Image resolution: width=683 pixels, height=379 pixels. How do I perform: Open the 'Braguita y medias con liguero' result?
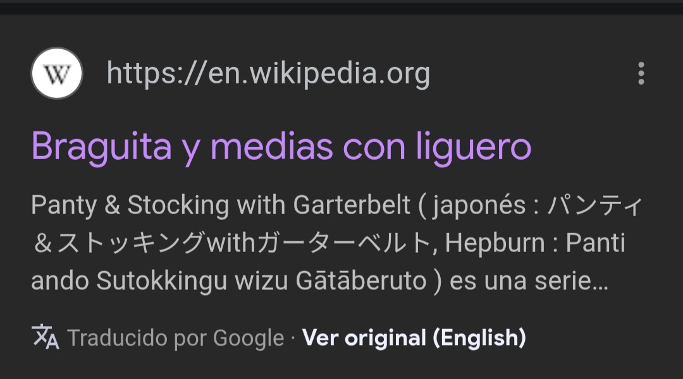tap(281, 147)
